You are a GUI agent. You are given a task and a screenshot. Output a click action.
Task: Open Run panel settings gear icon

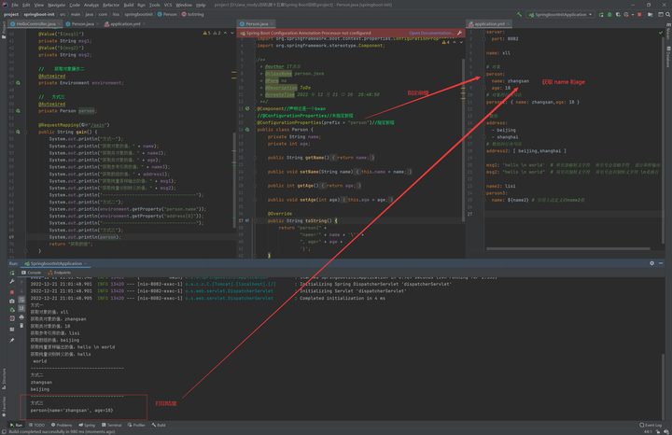[651, 263]
